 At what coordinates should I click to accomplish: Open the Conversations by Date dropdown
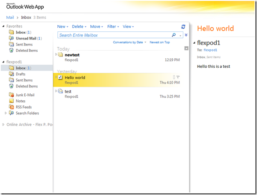tap(129, 42)
